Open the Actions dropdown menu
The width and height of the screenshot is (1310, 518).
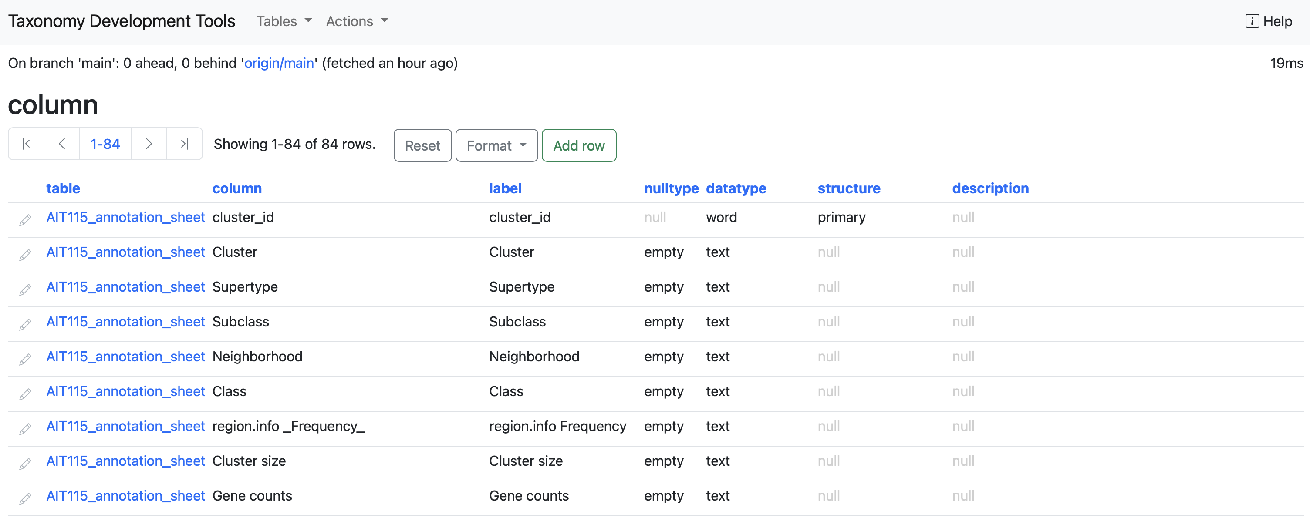pyautogui.click(x=357, y=21)
